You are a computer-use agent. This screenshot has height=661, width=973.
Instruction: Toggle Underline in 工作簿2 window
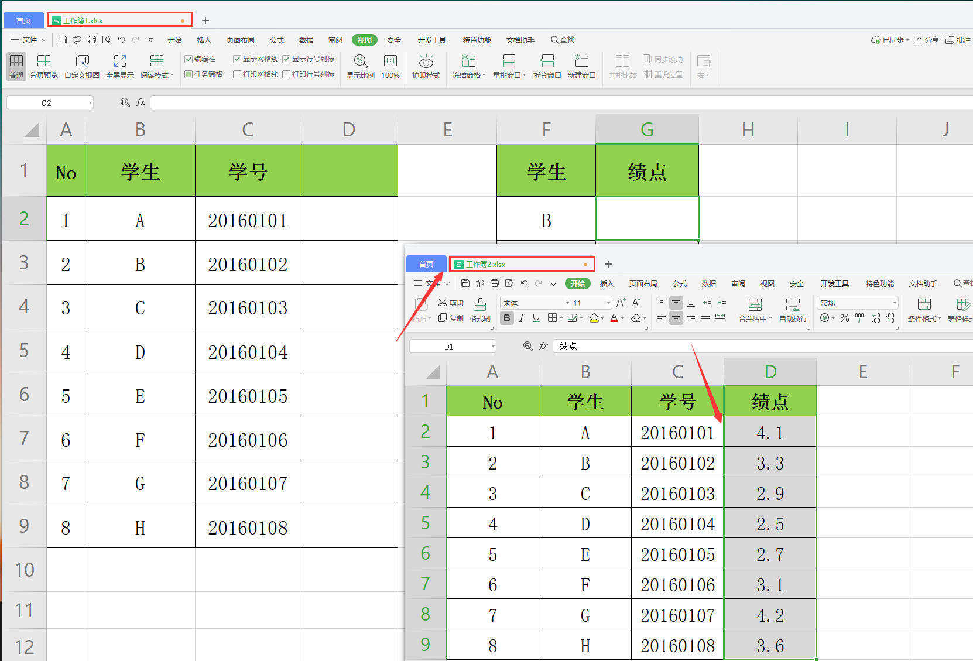(536, 318)
